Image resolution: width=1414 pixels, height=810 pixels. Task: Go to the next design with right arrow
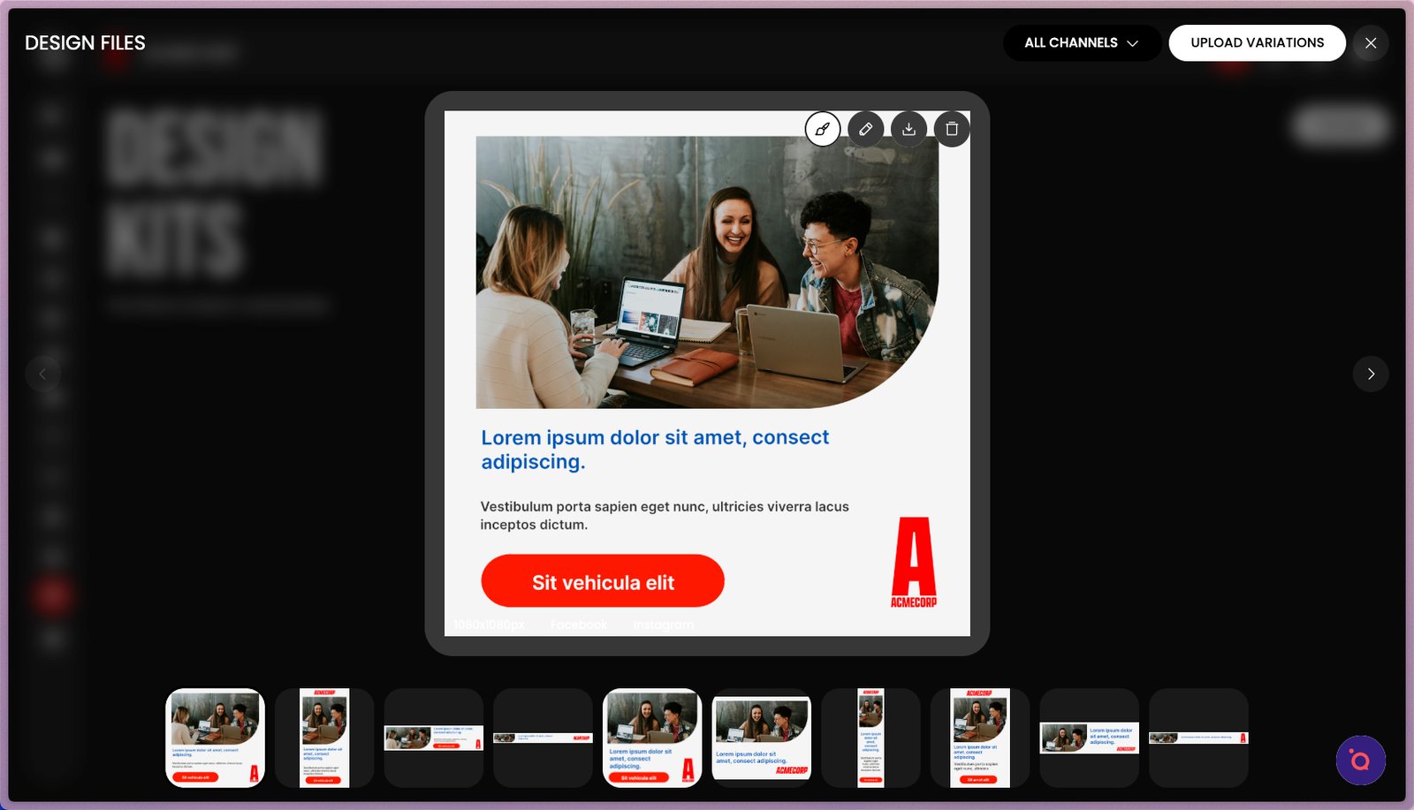coord(1370,374)
